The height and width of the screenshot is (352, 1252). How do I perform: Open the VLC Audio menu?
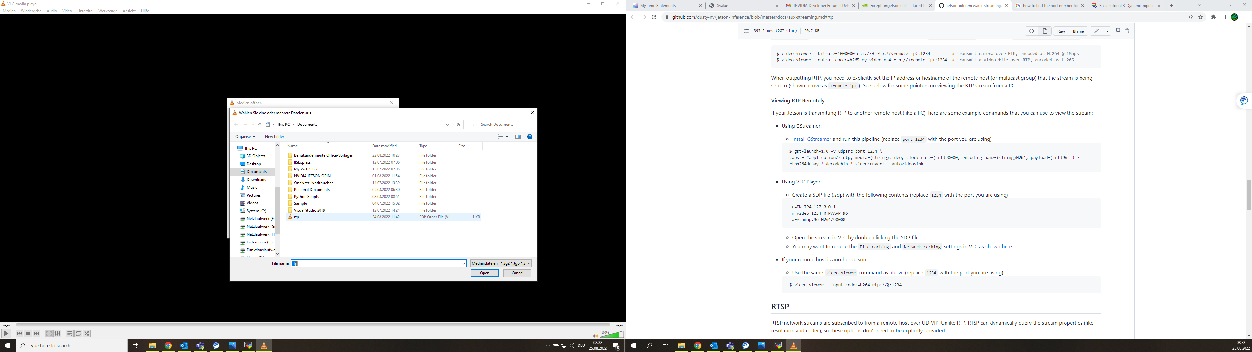click(52, 11)
